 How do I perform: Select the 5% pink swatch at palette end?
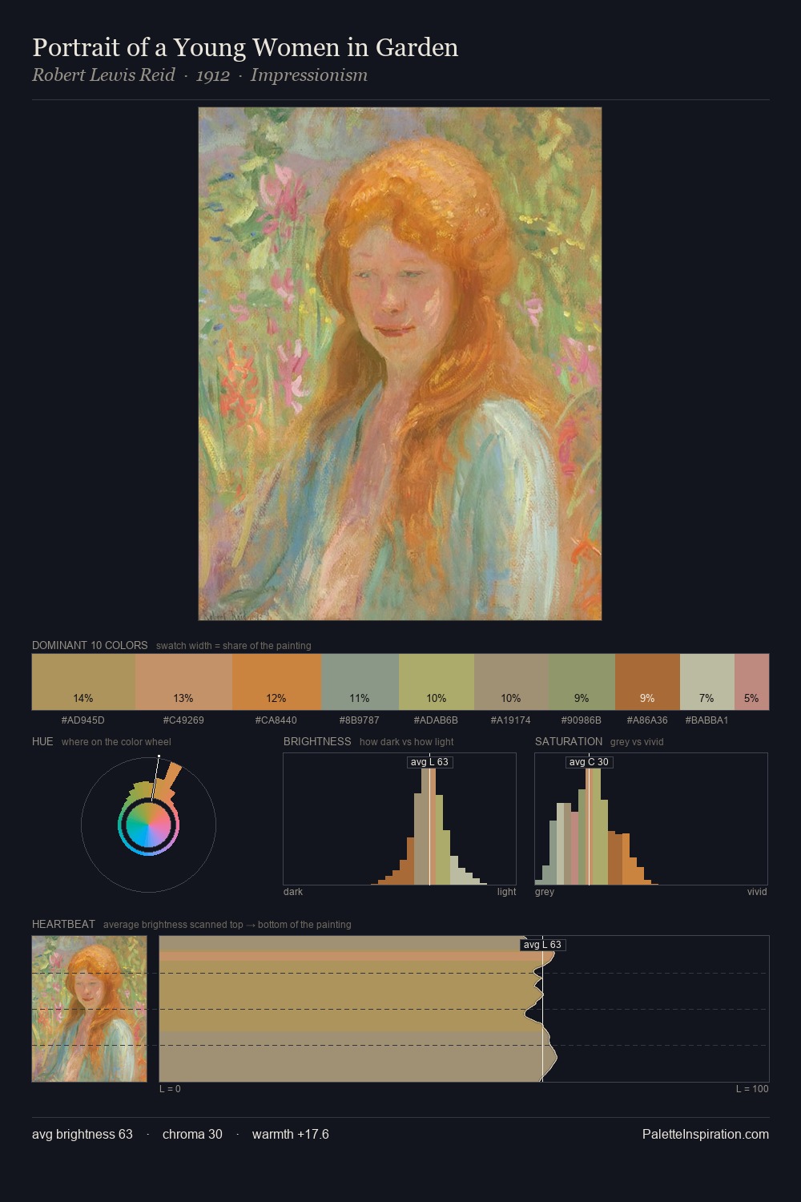click(751, 682)
